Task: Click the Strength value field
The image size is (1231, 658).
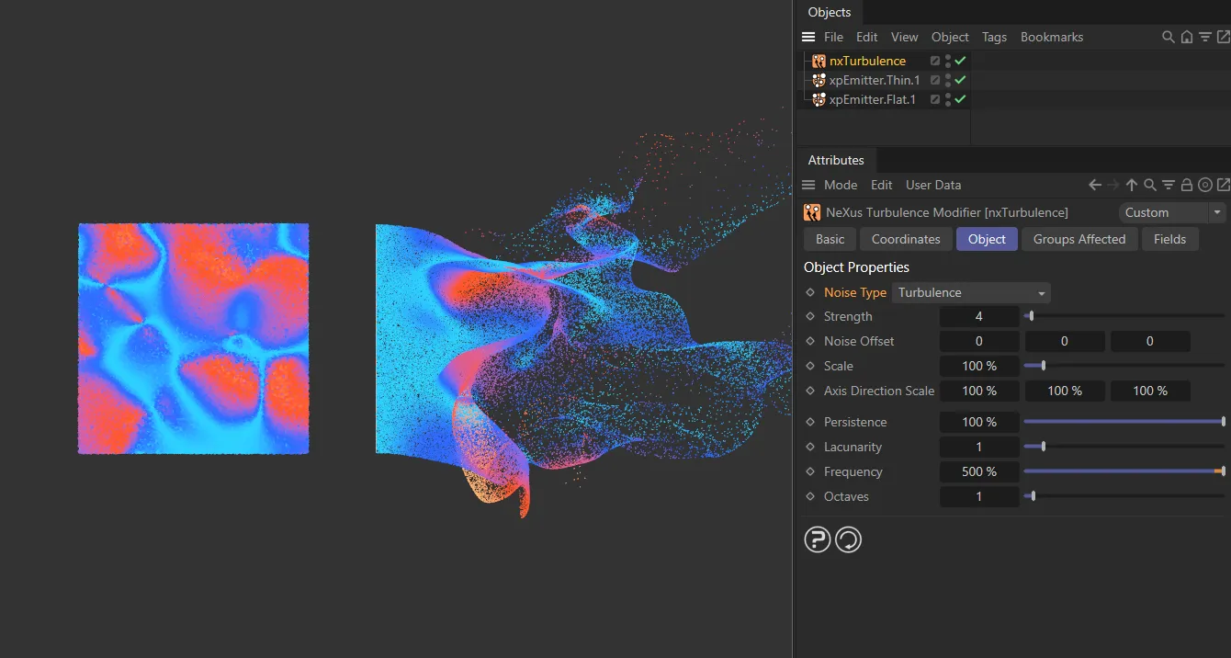Action: click(x=979, y=316)
